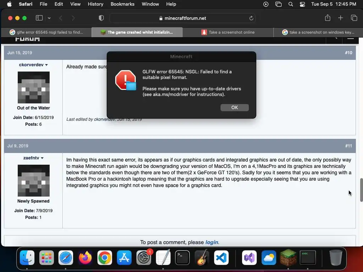Image resolution: width=363 pixels, height=272 pixels.
Task: Click the forum hamburger menu icon
Action: (351, 38)
